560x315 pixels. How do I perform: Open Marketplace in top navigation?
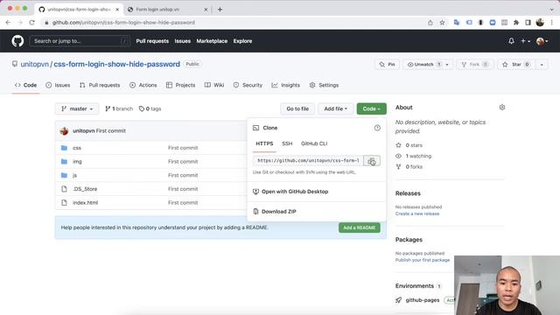click(212, 41)
